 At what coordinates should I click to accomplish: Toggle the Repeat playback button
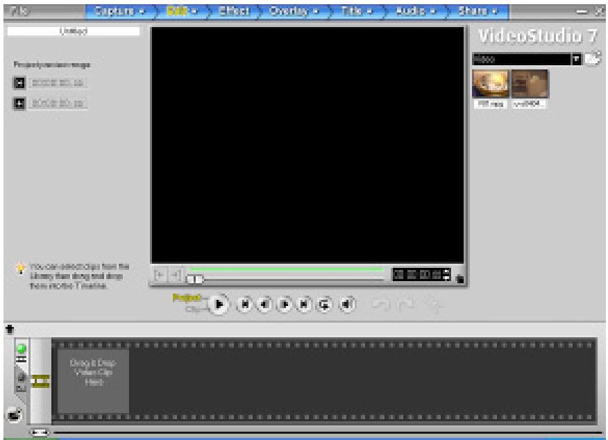(324, 305)
